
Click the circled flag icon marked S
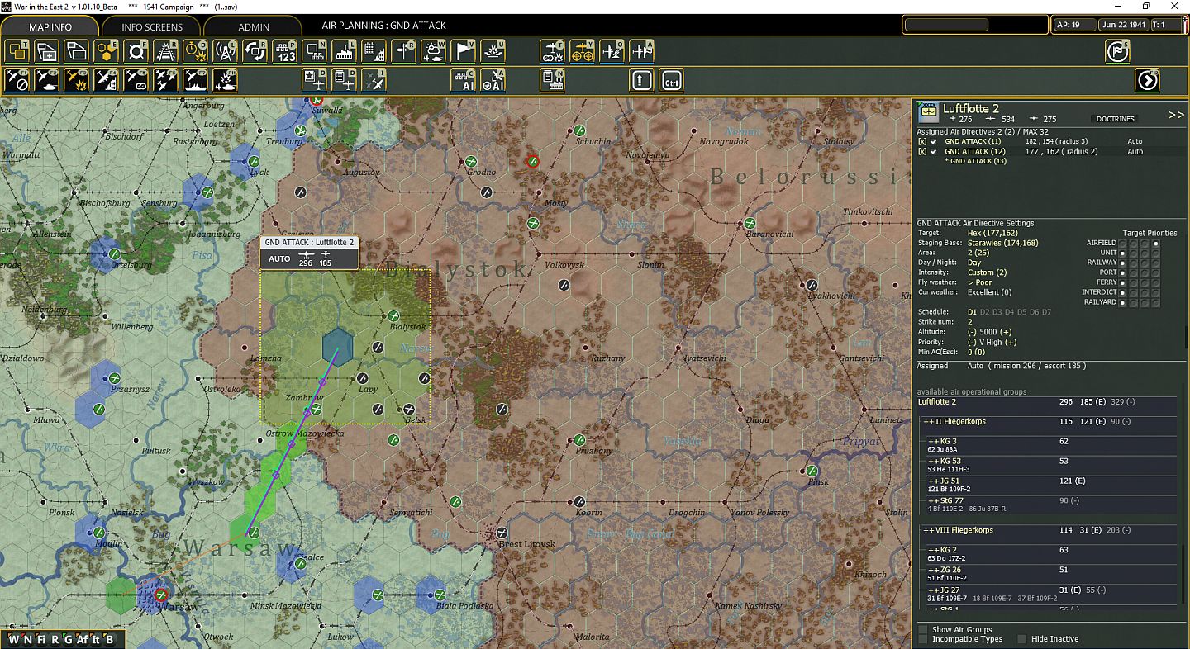coord(1118,51)
